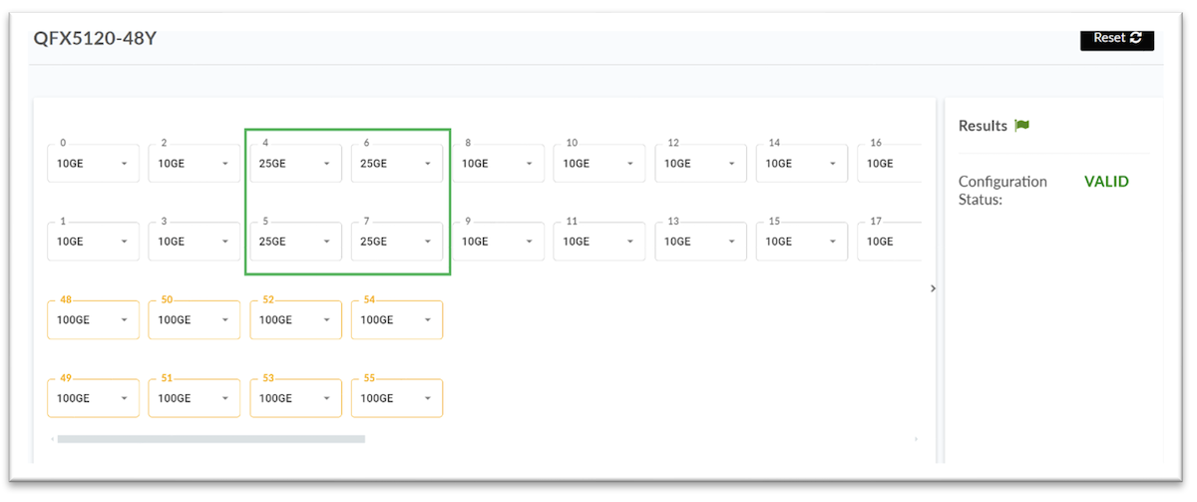Open port 53 100GE dropdown

tap(295, 398)
